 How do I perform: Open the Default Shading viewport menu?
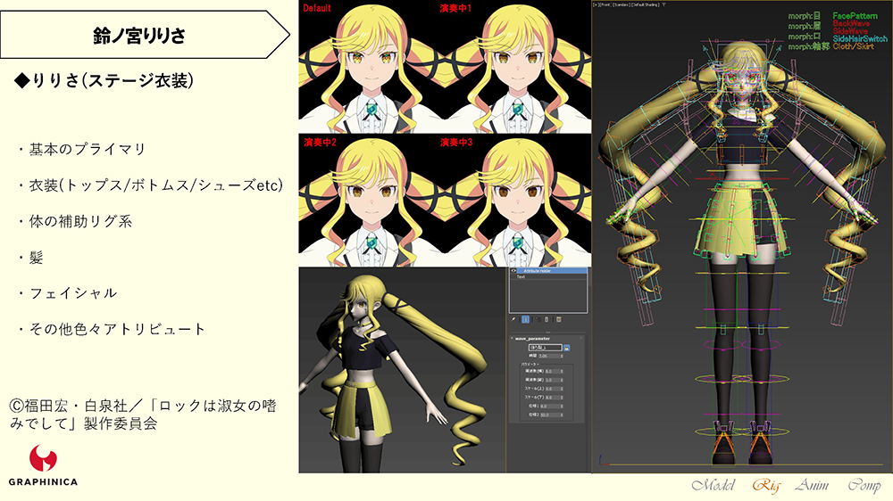point(647,5)
